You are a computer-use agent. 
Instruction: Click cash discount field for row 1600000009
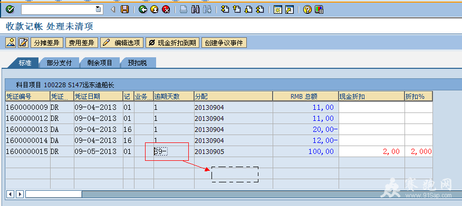coord(371,107)
